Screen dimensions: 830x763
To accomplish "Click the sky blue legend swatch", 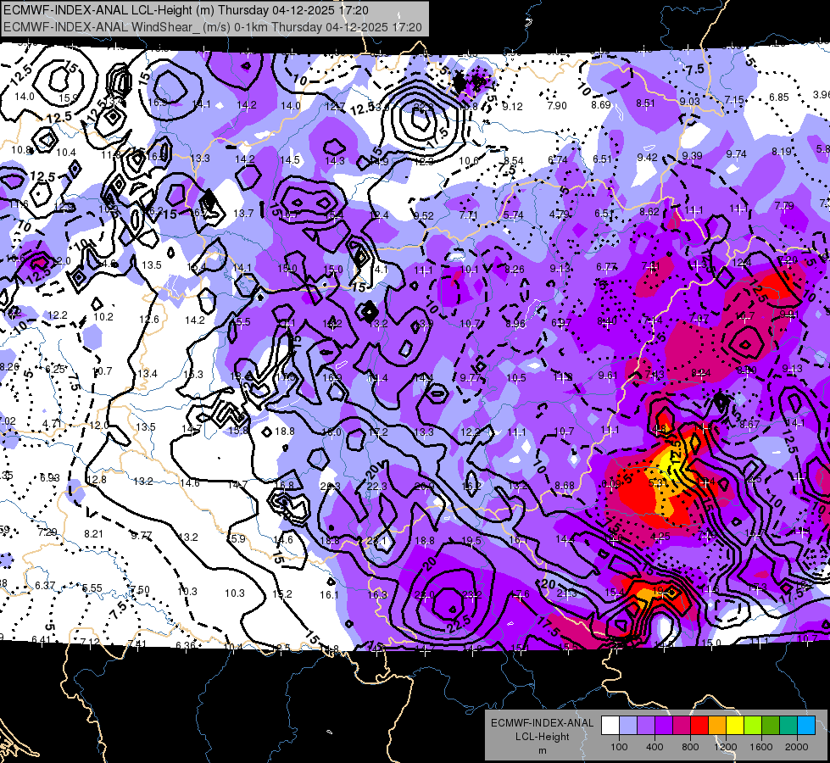I will [x=805, y=726].
